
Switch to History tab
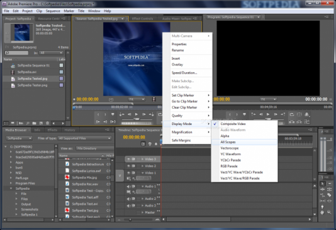point(70,130)
